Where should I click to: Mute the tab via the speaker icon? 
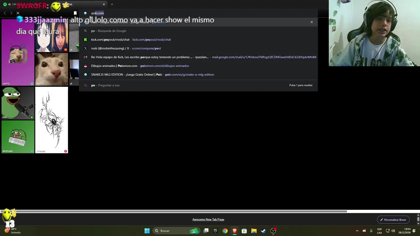point(9,4)
